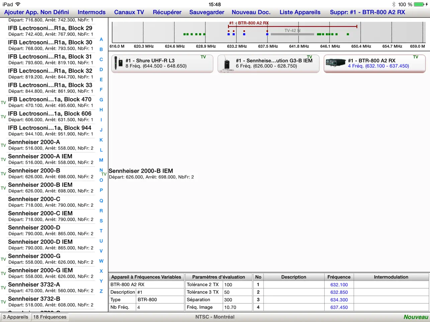Open Canaux TV in top bar
430x322 pixels.
pyautogui.click(x=129, y=12)
